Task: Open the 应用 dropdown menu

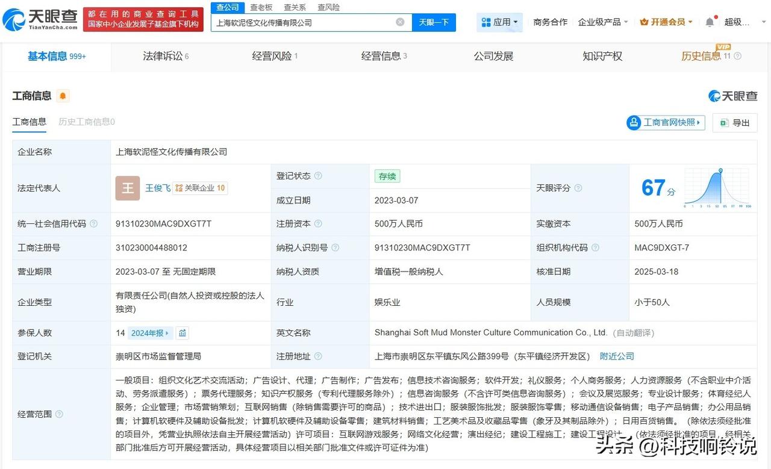Action: [x=500, y=22]
